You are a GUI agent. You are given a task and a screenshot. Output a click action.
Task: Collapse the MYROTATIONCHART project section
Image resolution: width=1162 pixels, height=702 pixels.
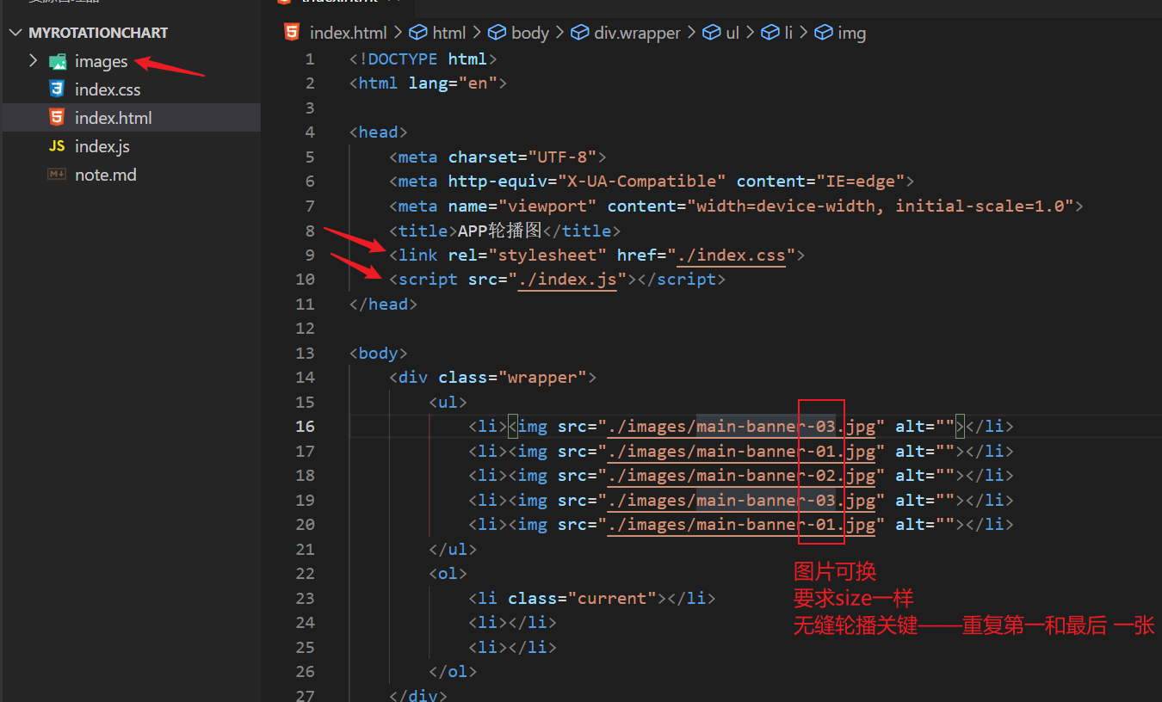[x=17, y=33]
